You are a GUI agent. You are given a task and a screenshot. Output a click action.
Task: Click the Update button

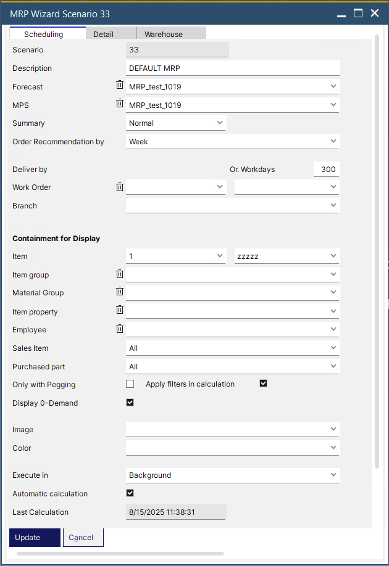point(35,537)
